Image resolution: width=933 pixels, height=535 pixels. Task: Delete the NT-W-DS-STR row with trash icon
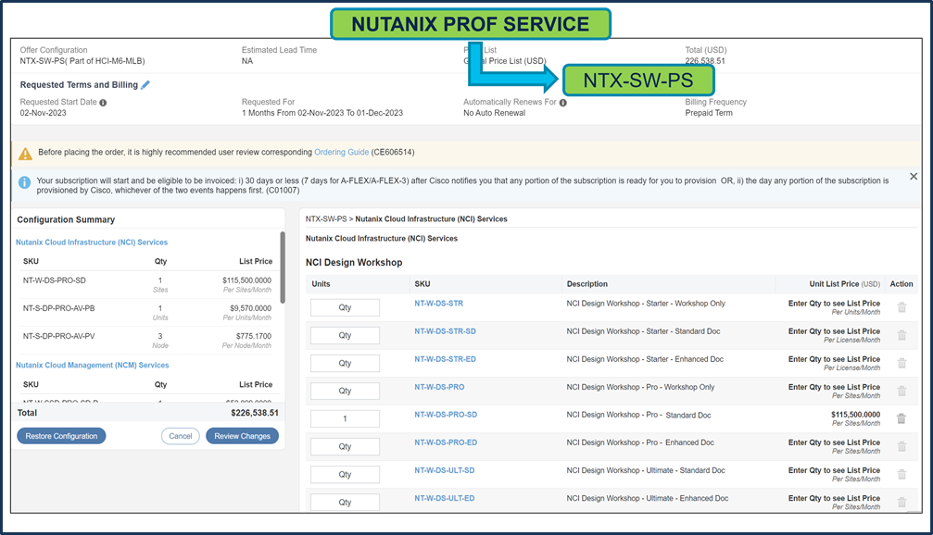(x=901, y=307)
